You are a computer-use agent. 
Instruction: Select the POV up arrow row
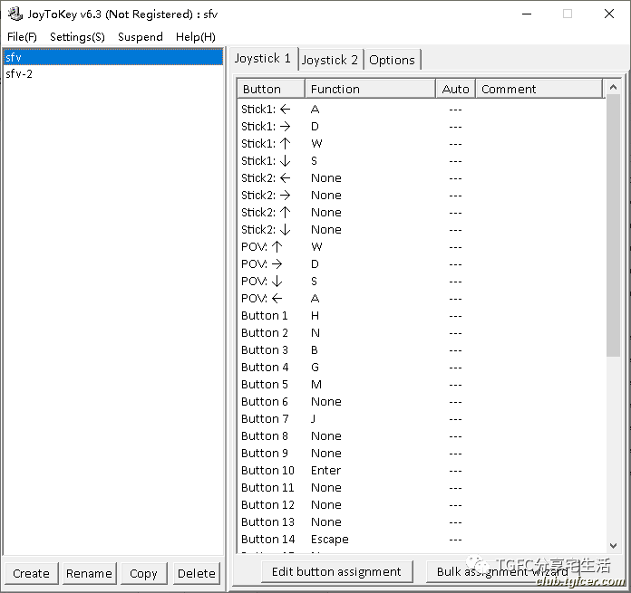[x=422, y=247]
